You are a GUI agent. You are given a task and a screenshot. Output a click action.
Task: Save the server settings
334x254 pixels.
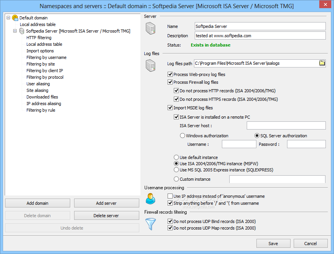[273, 244]
